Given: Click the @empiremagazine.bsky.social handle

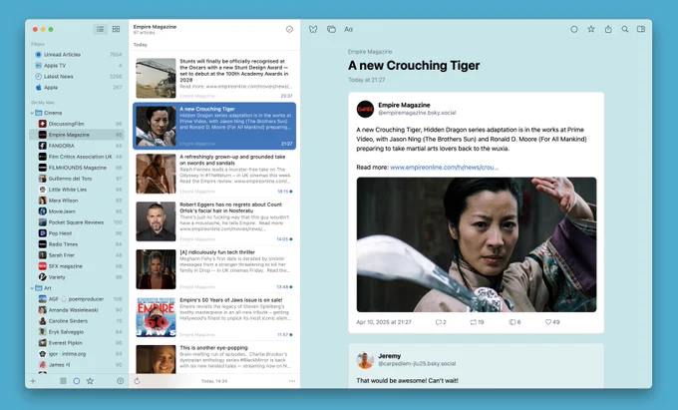Looking at the screenshot, I should [417, 113].
